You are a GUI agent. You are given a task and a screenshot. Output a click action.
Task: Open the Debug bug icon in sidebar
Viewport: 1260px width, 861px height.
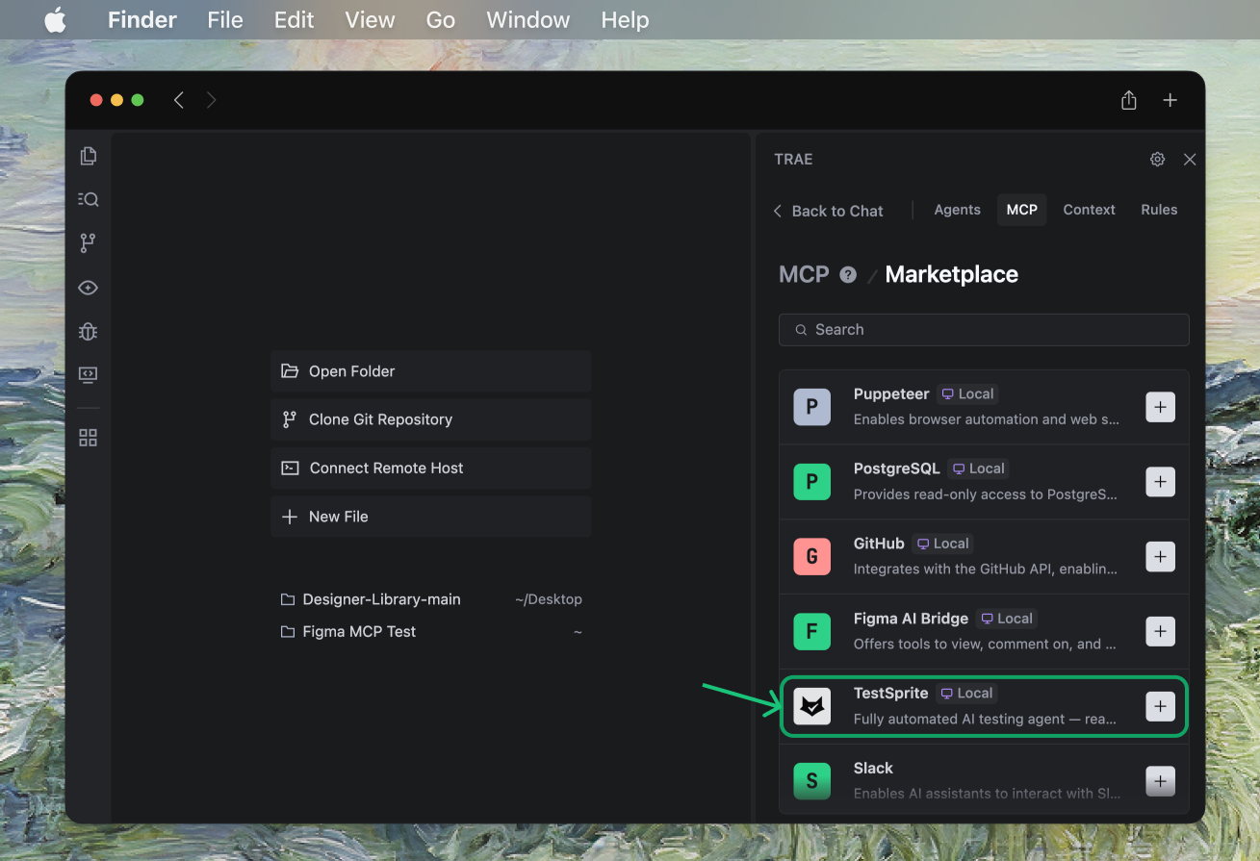coord(89,331)
